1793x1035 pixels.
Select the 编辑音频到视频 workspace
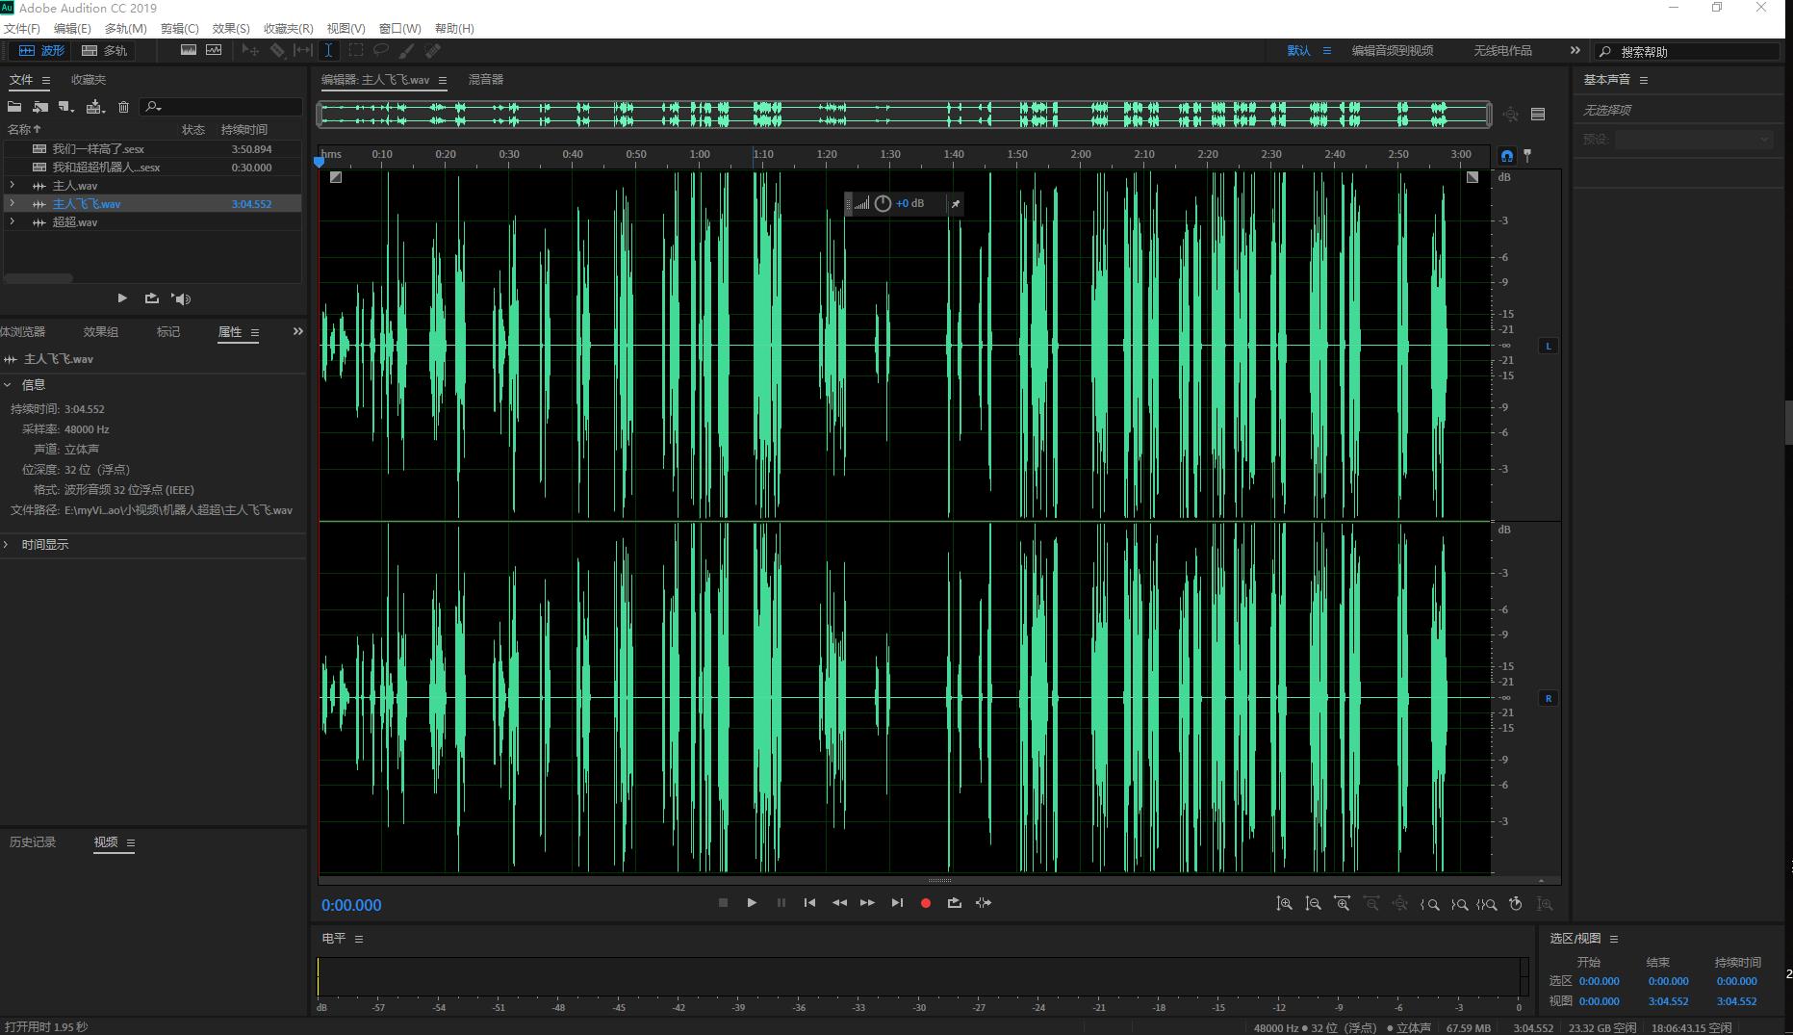point(1392,51)
